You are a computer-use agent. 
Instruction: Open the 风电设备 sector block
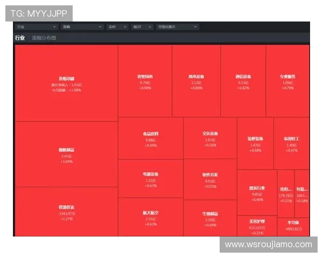point(196,81)
